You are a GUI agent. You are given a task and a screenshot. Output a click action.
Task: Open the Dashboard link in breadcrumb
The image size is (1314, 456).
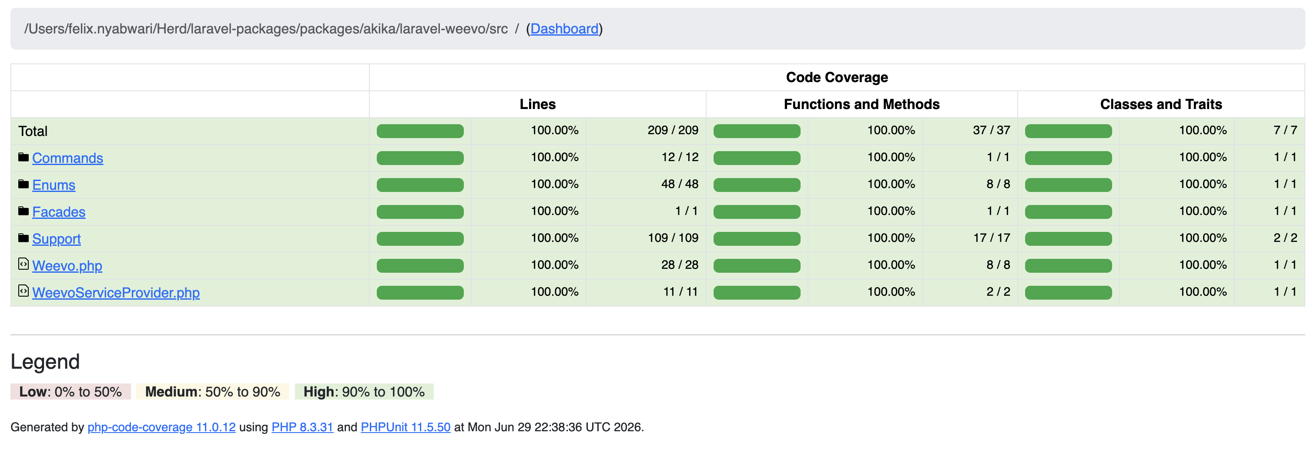point(564,29)
